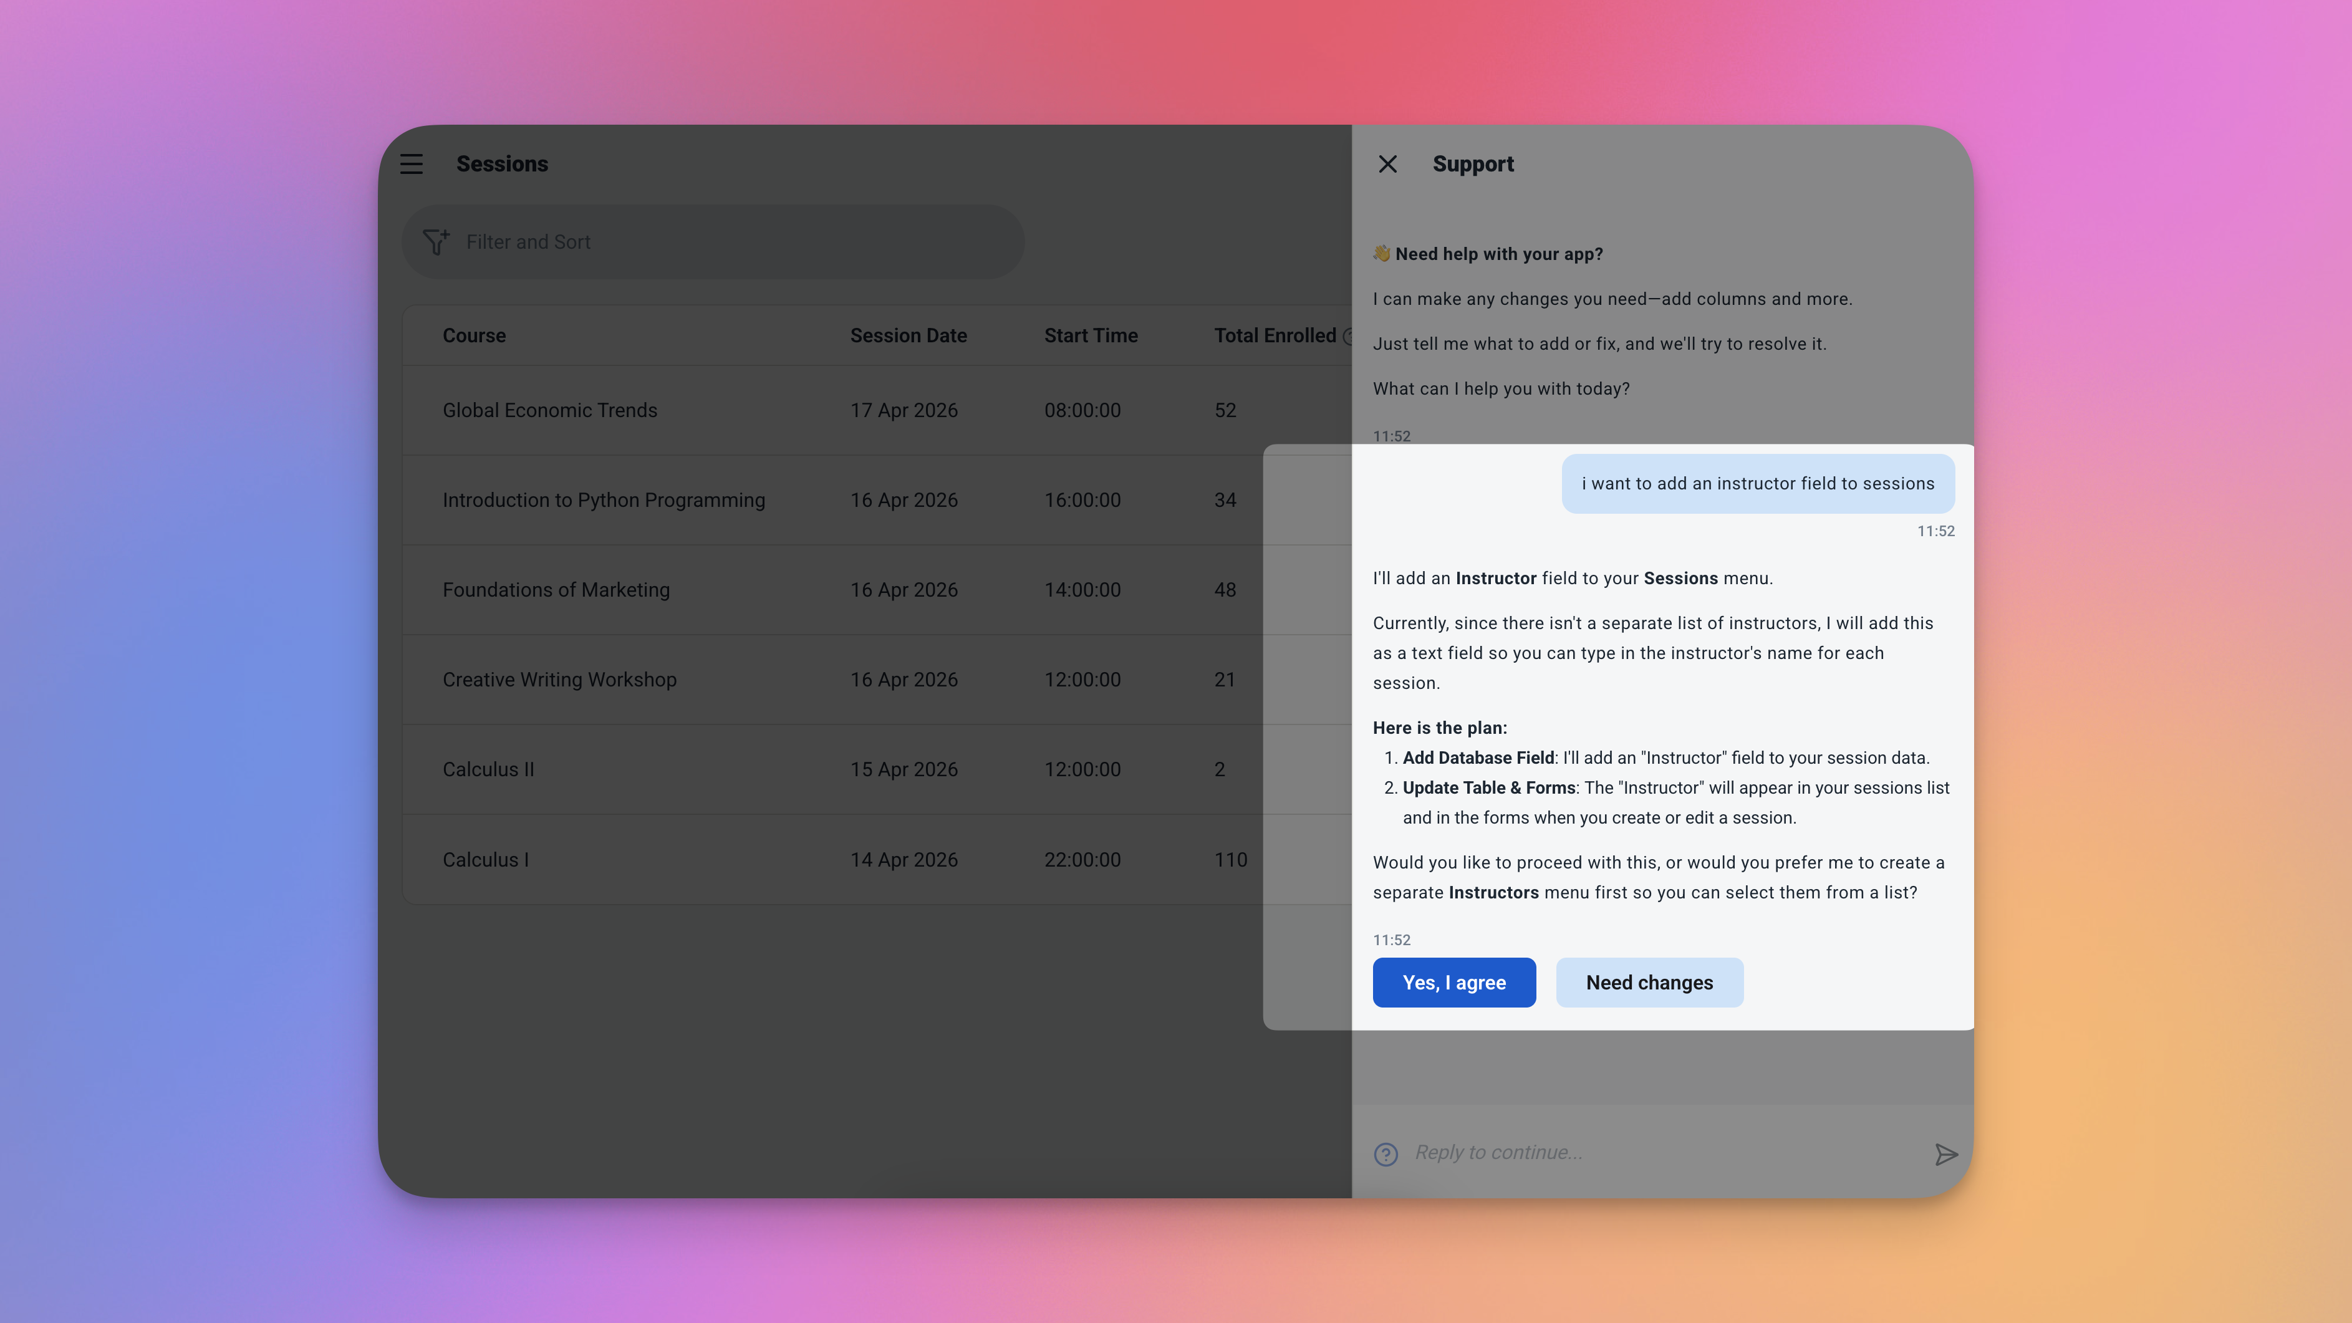2352x1323 pixels.
Task: Select the Foundations of Marketing row
Action: pos(556,590)
